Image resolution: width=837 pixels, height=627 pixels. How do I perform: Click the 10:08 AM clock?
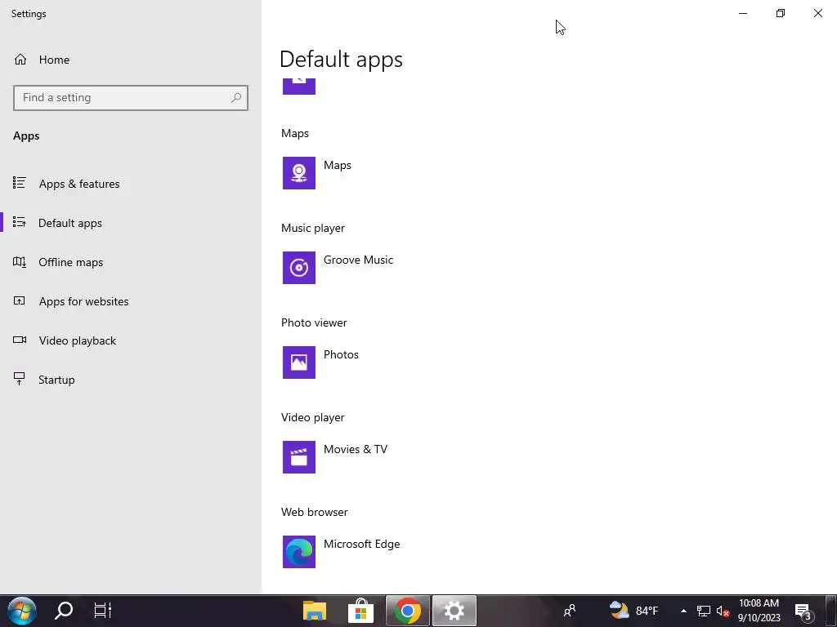[759, 603]
